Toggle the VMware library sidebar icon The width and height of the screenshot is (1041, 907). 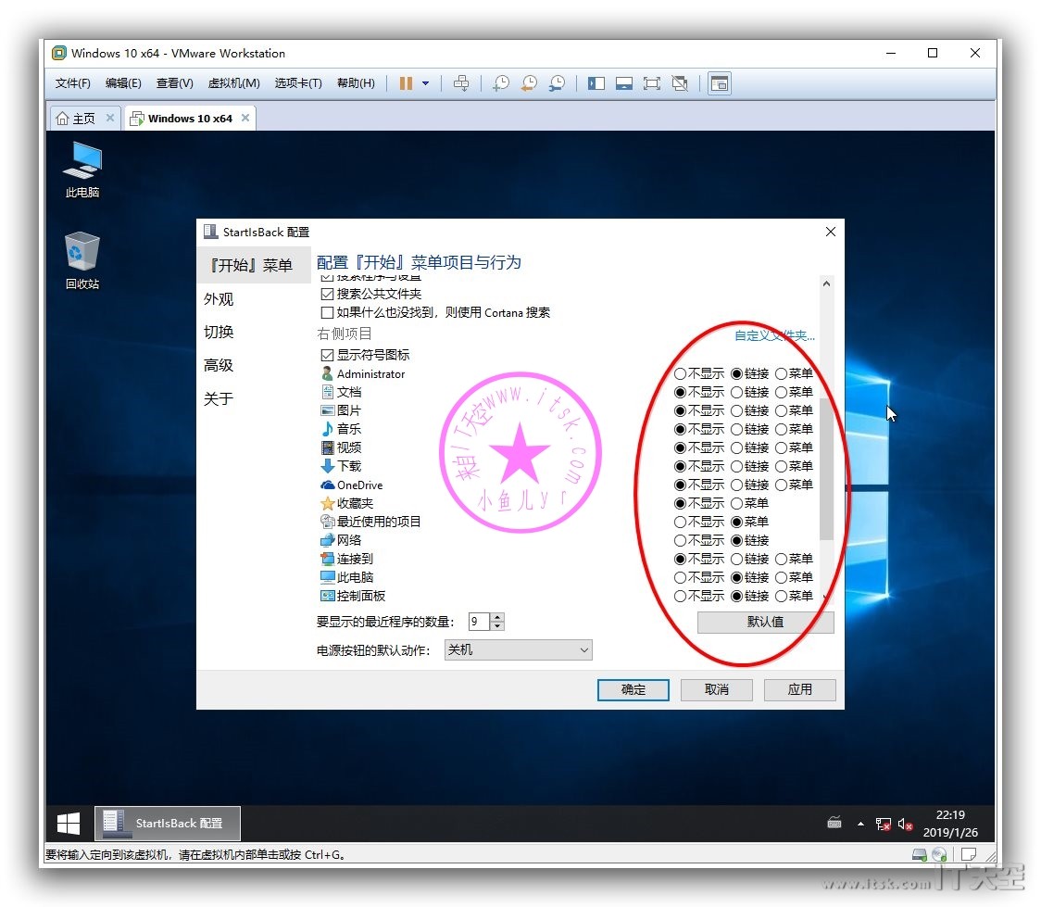(x=596, y=83)
